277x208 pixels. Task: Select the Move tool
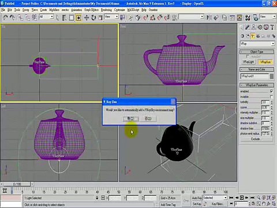point(87,18)
